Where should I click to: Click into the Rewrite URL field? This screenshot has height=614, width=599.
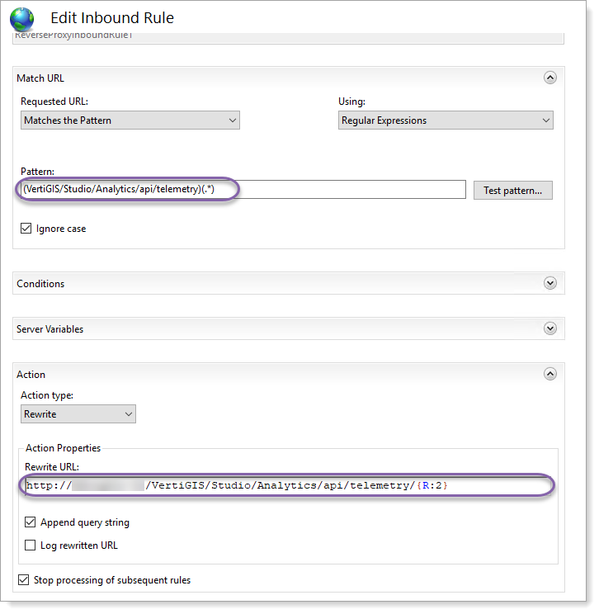(288, 485)
